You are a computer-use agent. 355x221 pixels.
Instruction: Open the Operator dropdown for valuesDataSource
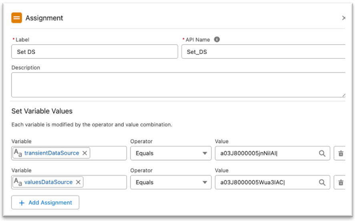(x=171, y=183)
